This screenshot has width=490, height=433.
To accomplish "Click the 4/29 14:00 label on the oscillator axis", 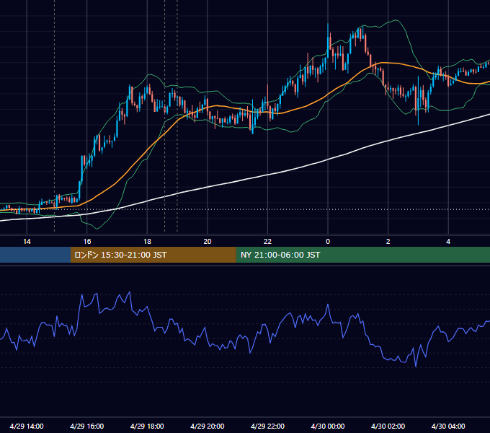I will 27,426.
